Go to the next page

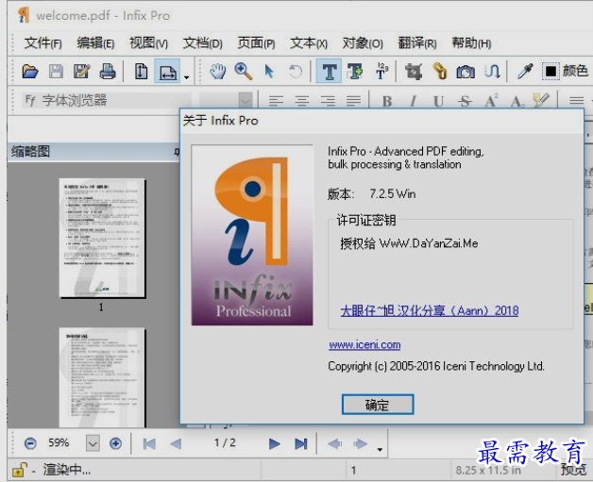[x=274, y=443]
